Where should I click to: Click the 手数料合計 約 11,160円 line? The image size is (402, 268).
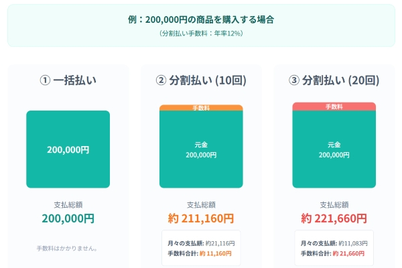(x=200, y=253)
